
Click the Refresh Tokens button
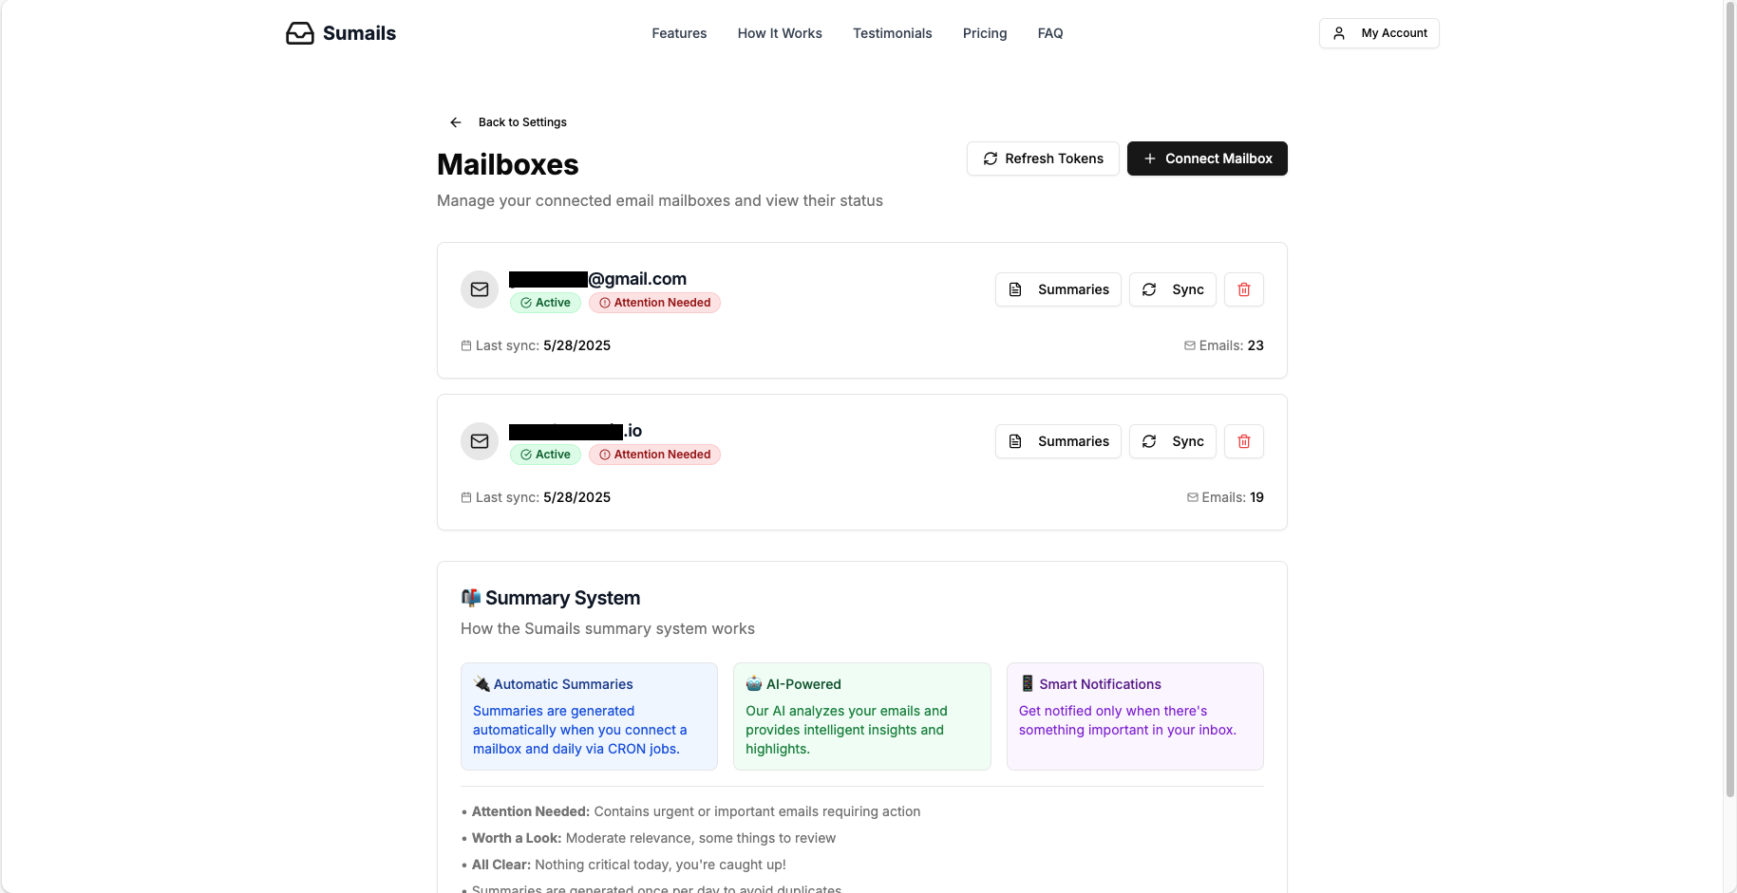pos(1043,158)
